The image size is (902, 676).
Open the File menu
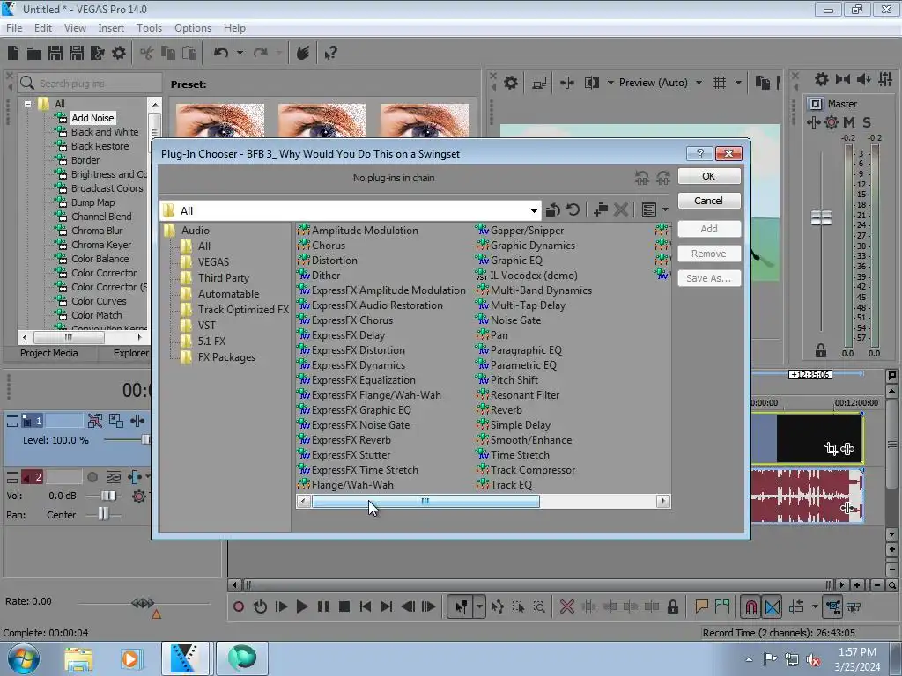coord(14,27)
